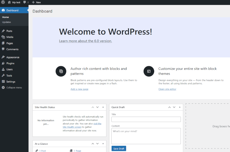Screen dimensions: 230x152
Task: Click the comments bubble icon in admin bar
Action: 25,2
